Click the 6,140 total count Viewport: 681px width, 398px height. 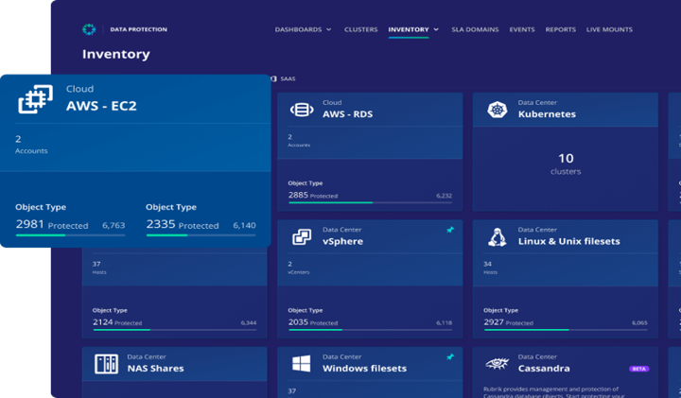coord(244,225)
